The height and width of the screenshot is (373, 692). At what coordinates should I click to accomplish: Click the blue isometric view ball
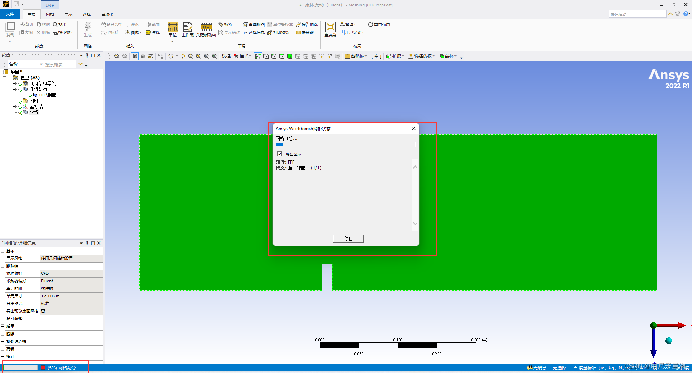click(x=669, y=341)
